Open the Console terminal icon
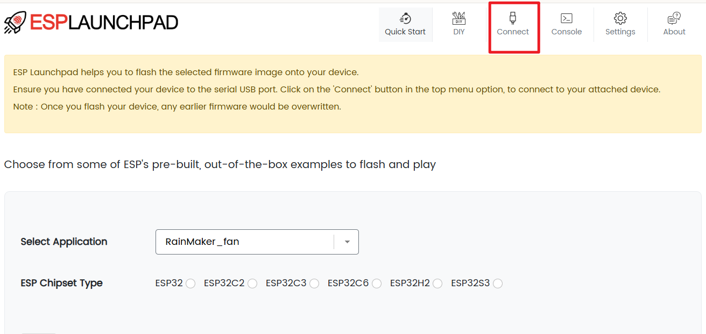 567,18
